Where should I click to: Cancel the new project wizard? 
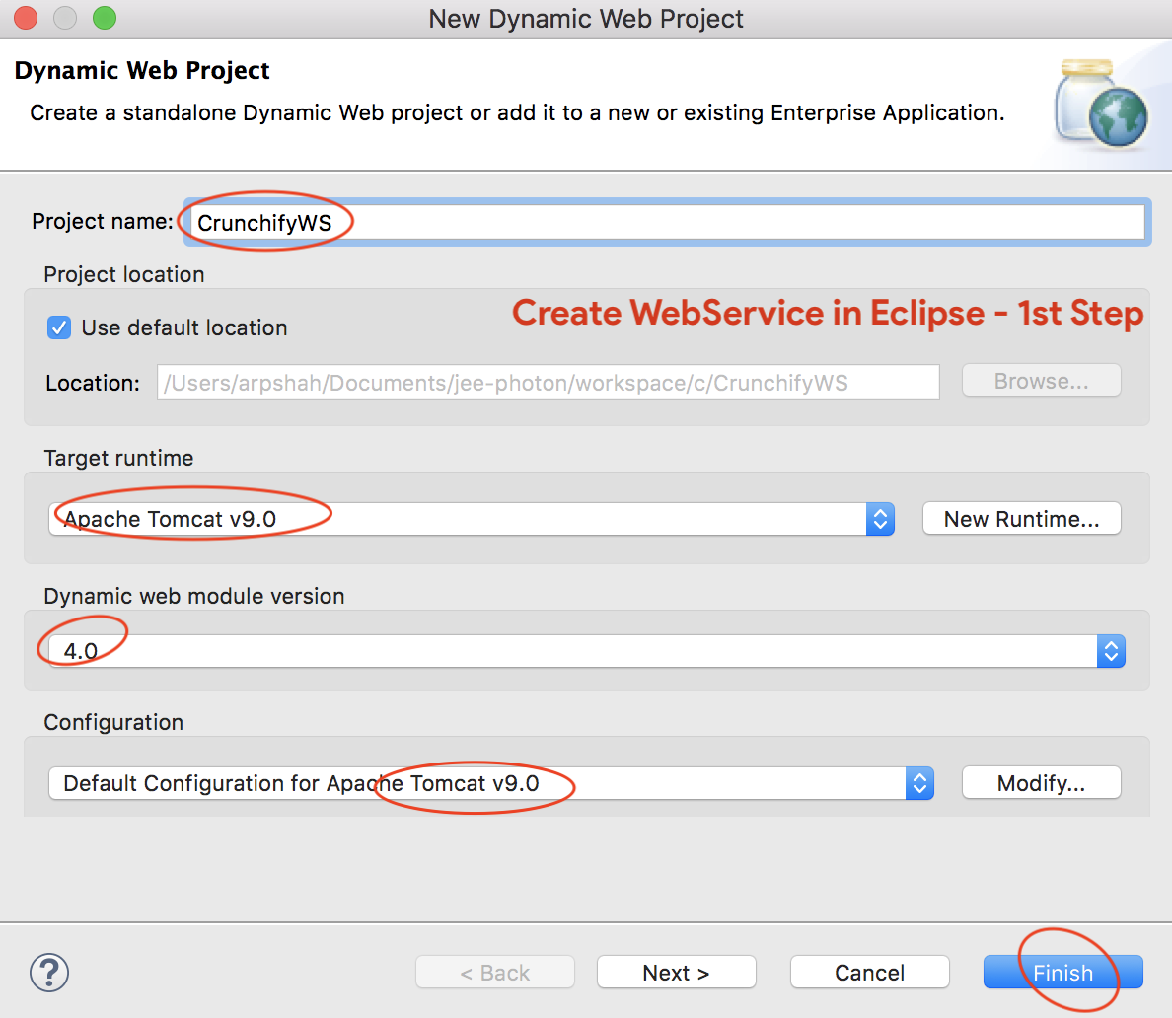click(869, 973)
